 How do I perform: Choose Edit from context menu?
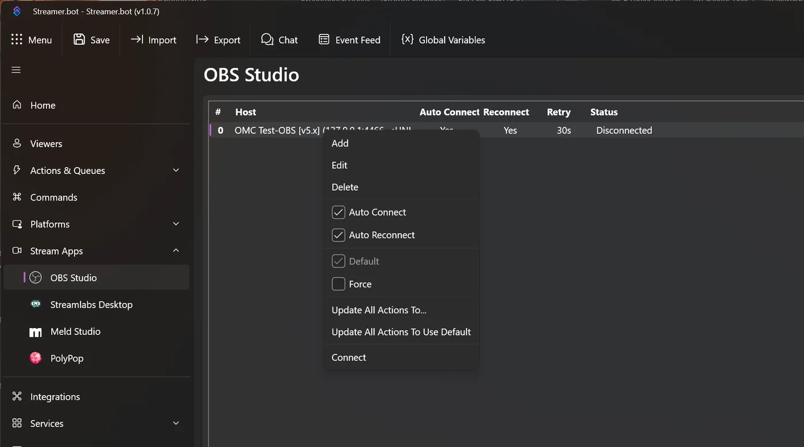pyautogui.click(x=339, y=165)
